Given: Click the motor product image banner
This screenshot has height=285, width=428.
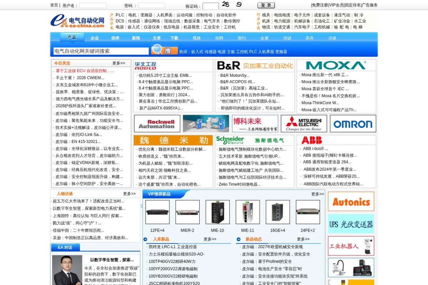Looking at the screenshot, I should 206,124.
